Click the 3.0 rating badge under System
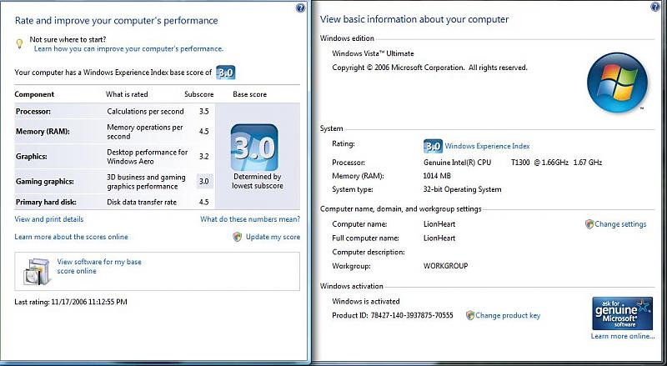 pos(433,145)
